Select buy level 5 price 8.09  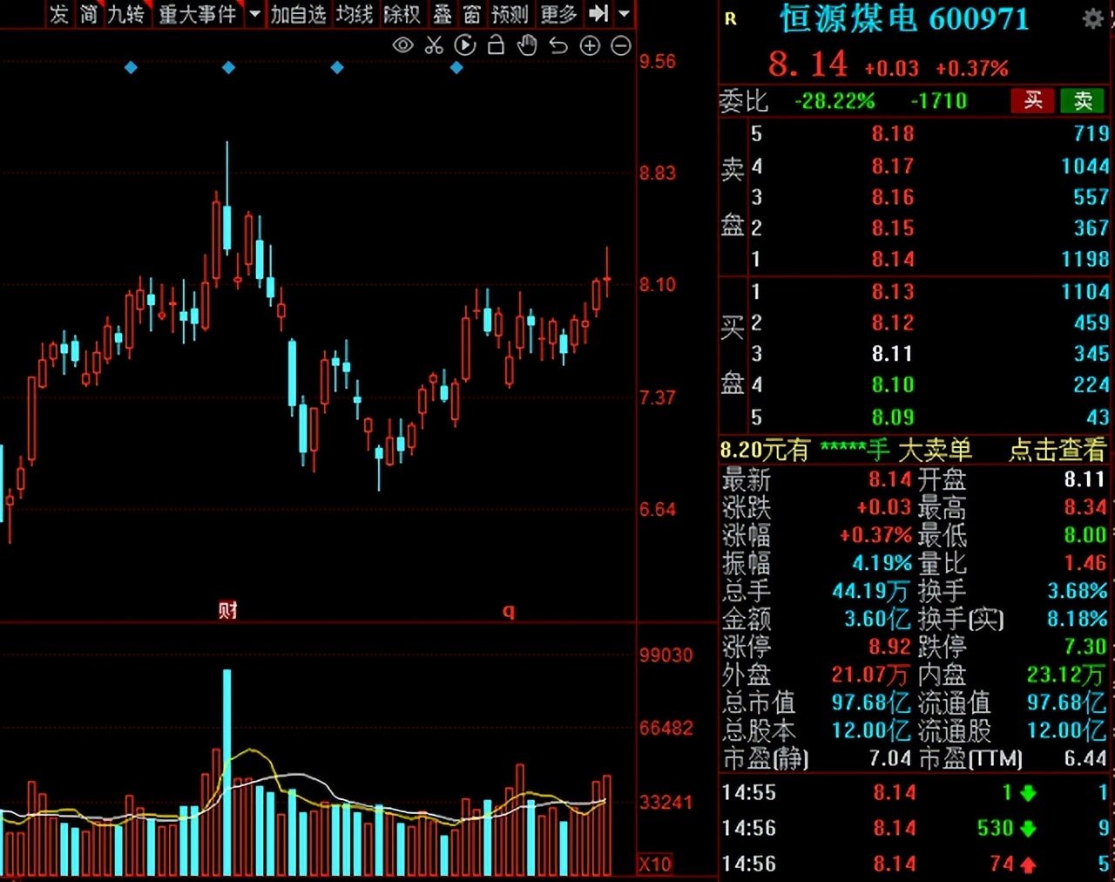point(893,417)
